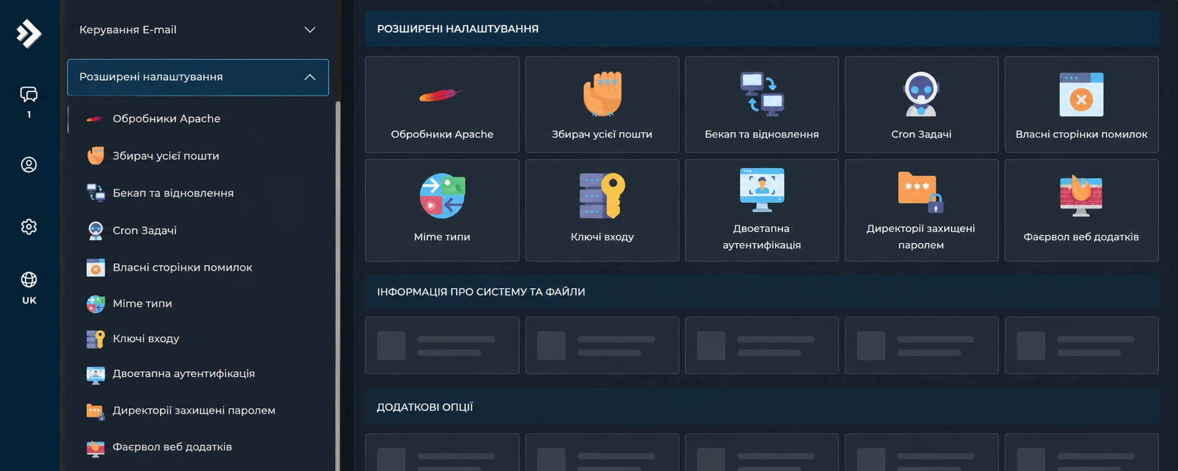The width and height of the screenshot is (1178, 471).
Task: Click sidebar text Двоетапна аутентифікація
Action: [184, 374]
